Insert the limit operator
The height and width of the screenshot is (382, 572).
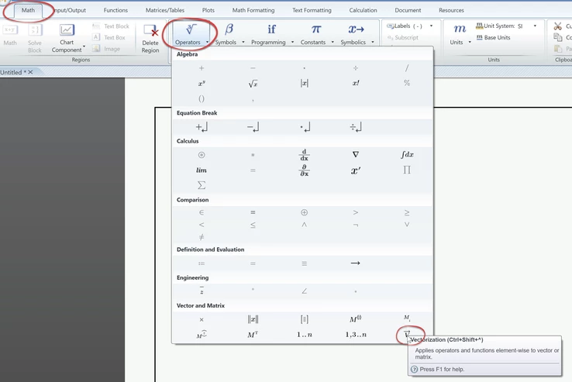[x=202, y=170]
